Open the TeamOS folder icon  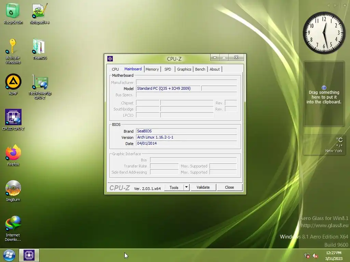coord(40,49)
